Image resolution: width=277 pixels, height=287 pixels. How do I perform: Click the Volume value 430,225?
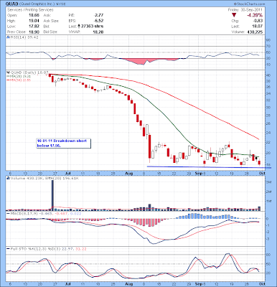pos(255,32)
